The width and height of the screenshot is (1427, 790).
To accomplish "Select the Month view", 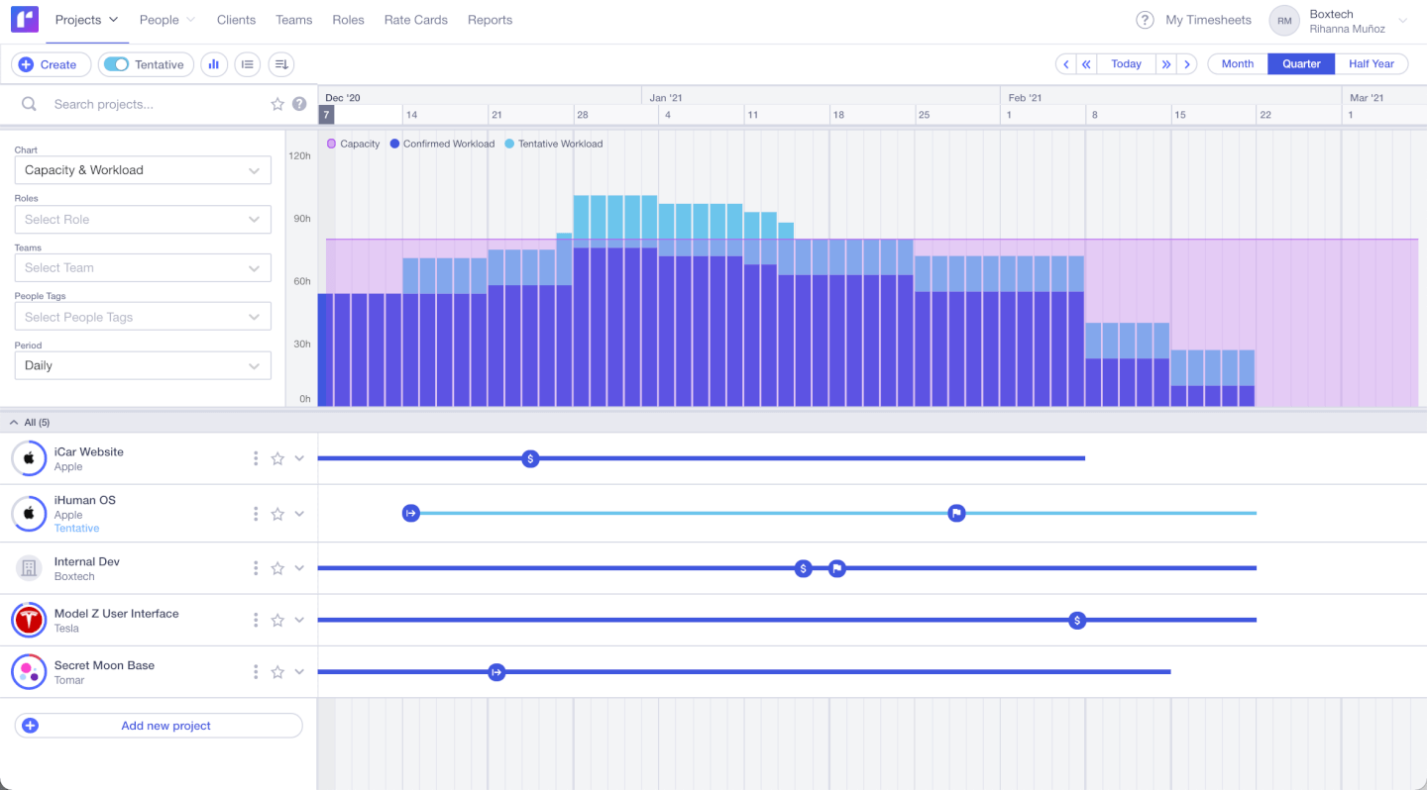I will (1238, 64).
